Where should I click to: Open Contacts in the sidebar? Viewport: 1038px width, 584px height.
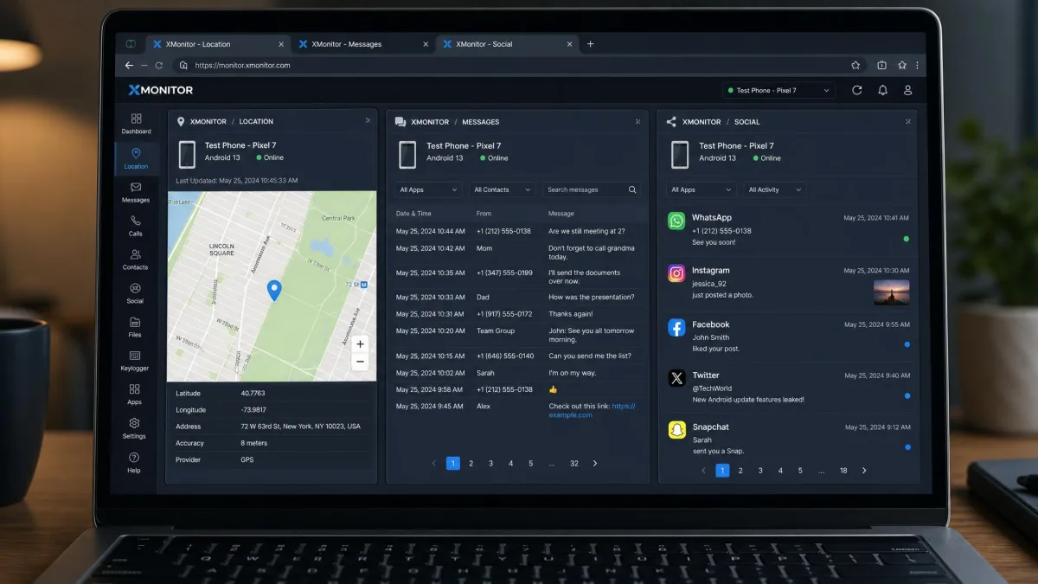(x=136, y=260)
